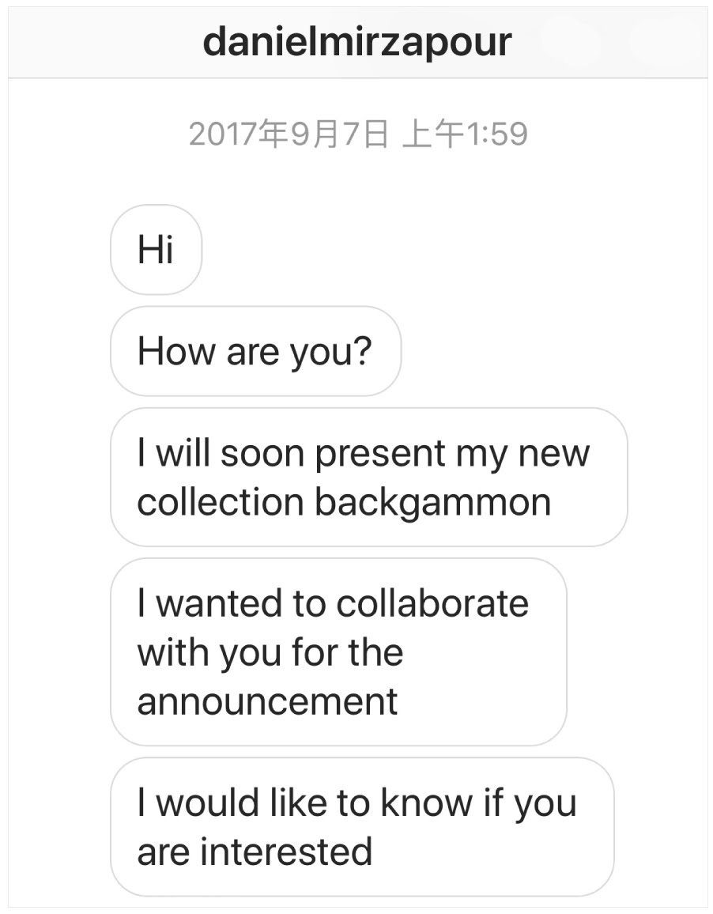Select the 'Hi' message bubble
The image size is (713, 914).
pyautogui.click(x=156, y=250)
